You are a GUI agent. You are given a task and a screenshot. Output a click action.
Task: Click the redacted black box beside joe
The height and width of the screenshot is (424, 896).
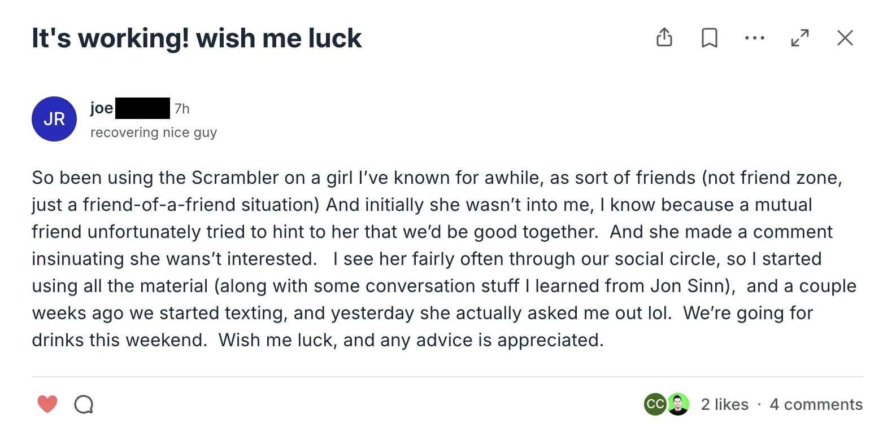tap(142, 108)
